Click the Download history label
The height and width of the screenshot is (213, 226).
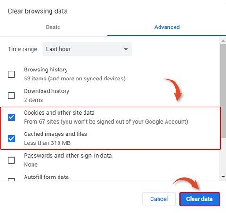click(47, 91)
